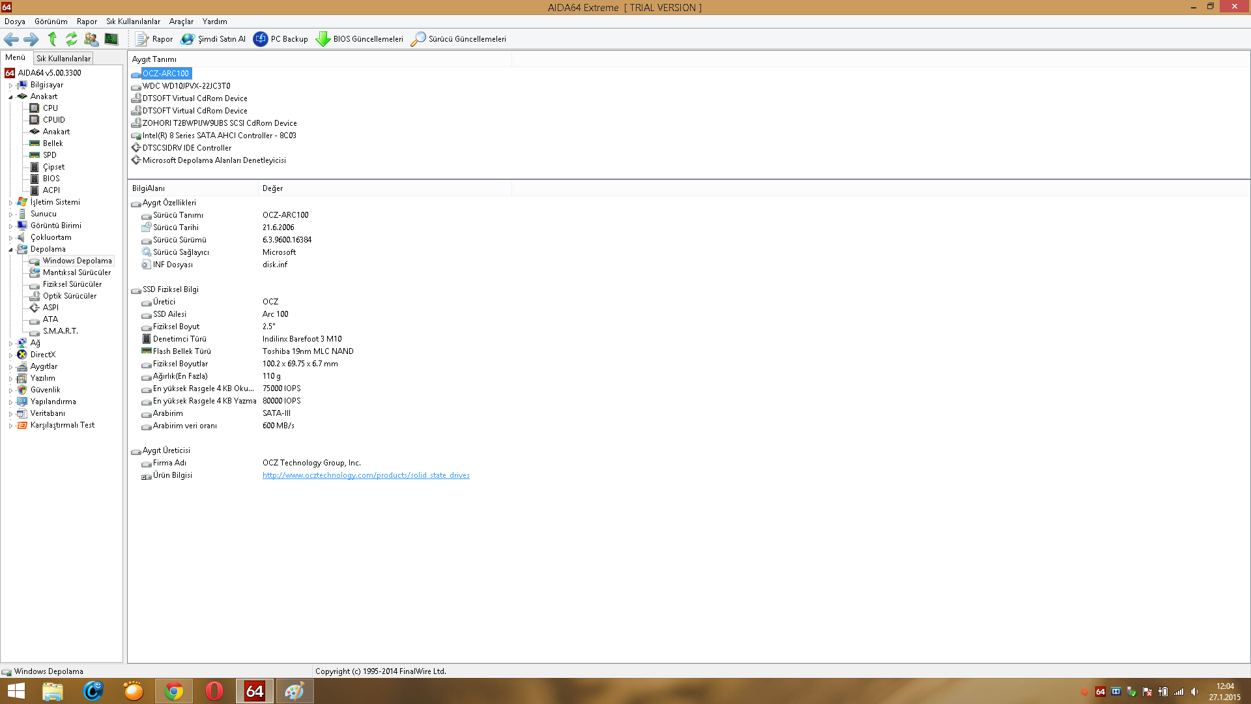Select ASPI under Depolama
1251x704 pixels.
pos(50,308)
